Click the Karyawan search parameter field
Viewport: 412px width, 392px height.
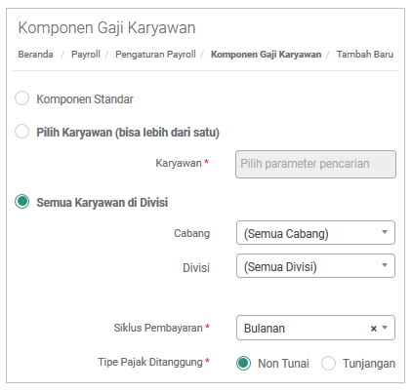(x=315, y=164)
